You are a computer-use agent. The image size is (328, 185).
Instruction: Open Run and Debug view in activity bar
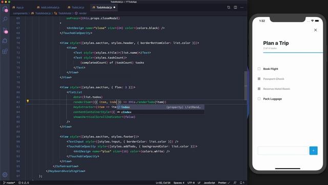pos(5,41)
